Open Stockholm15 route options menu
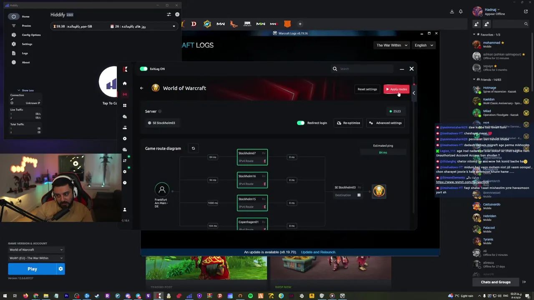534x300 pixels. (264, 207)
